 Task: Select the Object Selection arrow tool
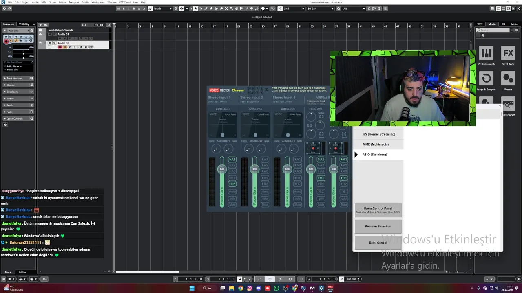click(195, 9)
